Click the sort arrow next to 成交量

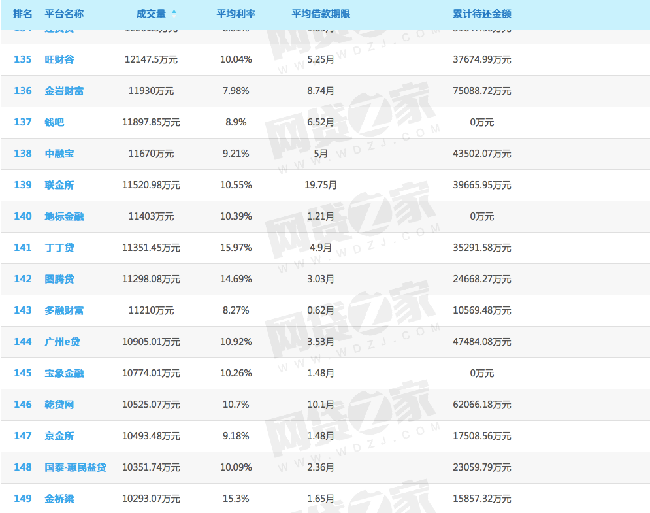click(174, 12)
